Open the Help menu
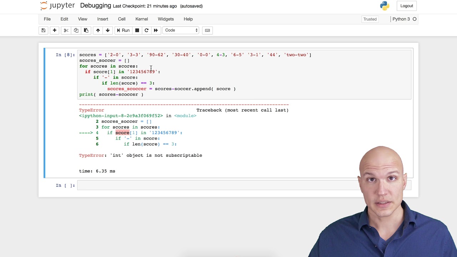This screenshot has width=457, height=257. point(188,19)
